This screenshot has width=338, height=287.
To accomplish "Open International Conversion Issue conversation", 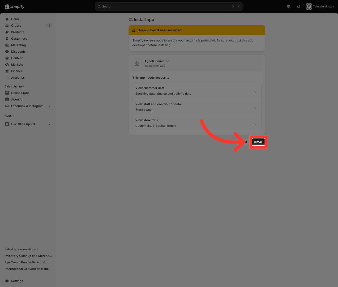I will coord(28,269).
